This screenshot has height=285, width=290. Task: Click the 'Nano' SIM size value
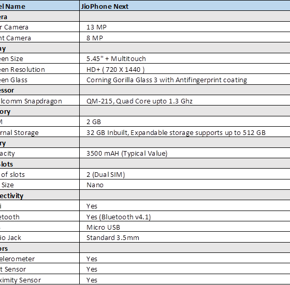point(95,185)
